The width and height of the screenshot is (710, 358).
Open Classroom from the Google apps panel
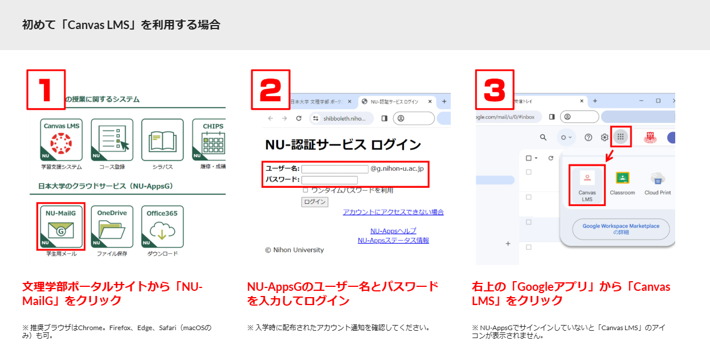tap(622, 183)
